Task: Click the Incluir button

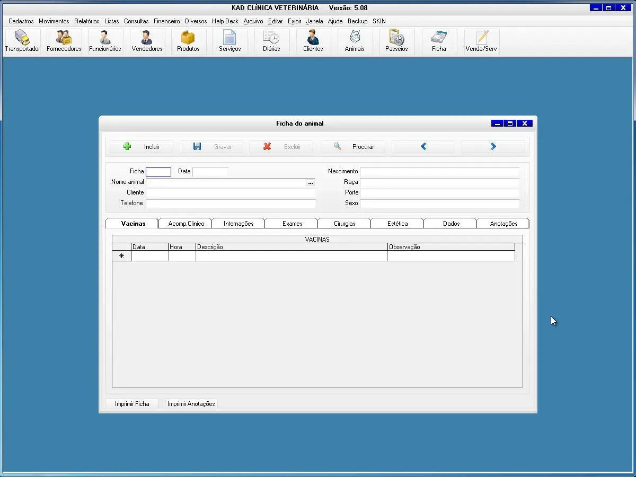Action: click(142, 147)
